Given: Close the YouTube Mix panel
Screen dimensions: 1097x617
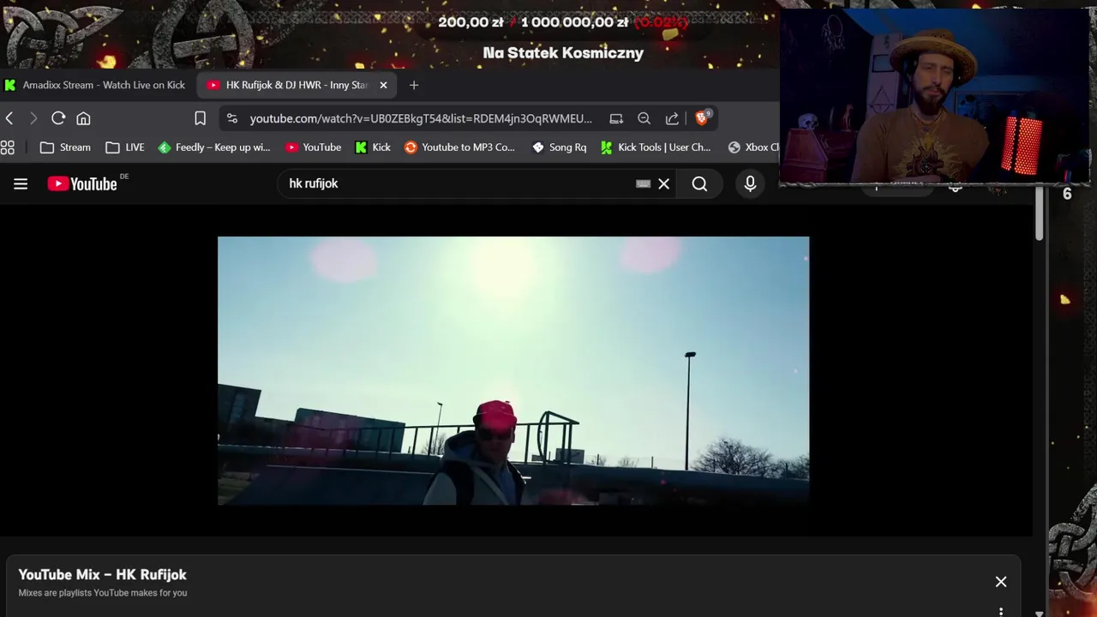Looking at the screenshot, I should 1001,582.
